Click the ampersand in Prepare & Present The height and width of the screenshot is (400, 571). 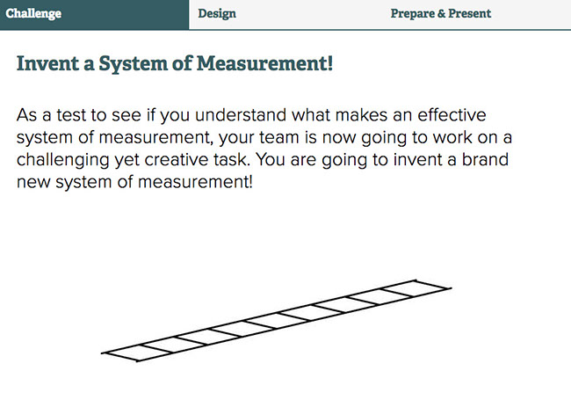[x=441, y=14]
